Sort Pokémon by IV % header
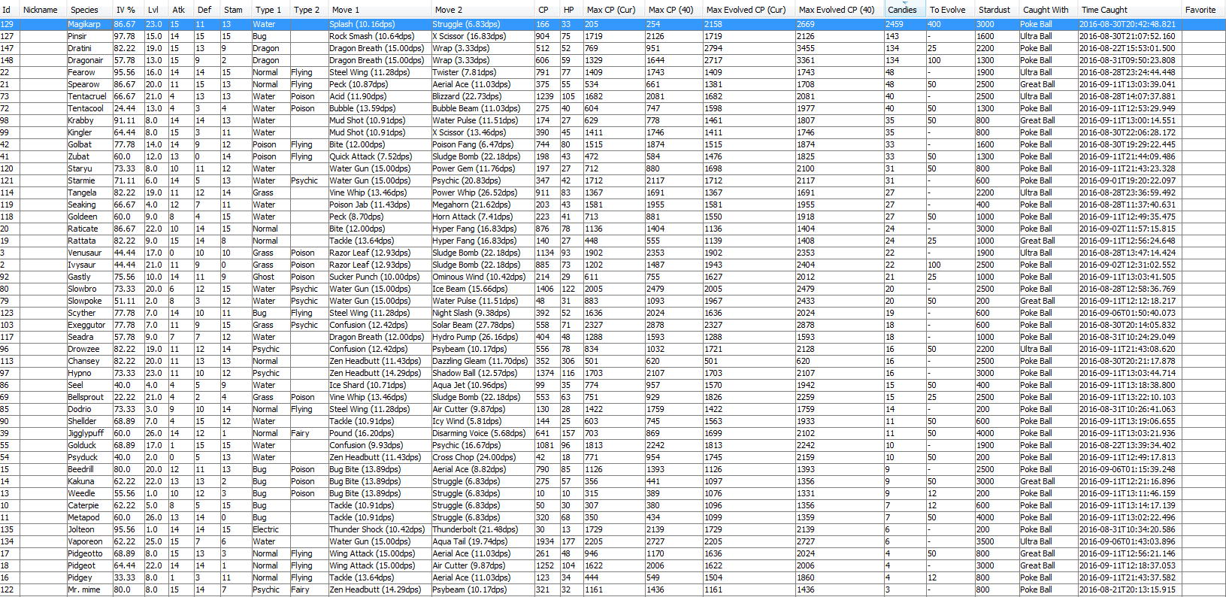The width and height of the screenshot is (1226, 597). pos(128,10)
